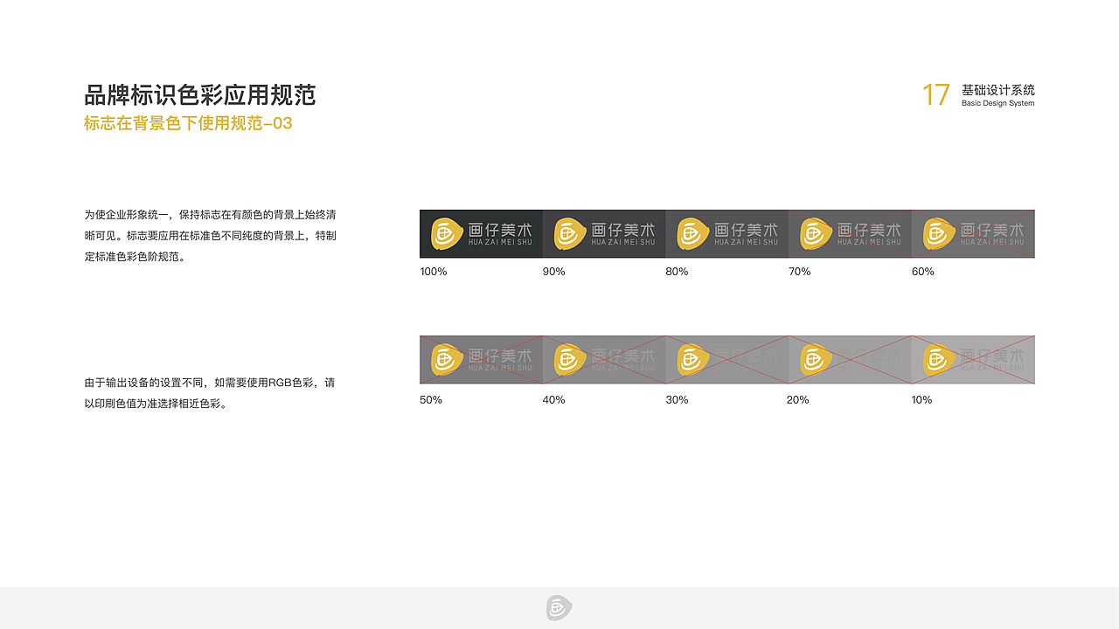This screenshot has width=1119, height=629.
Task: Click the 100% label
Action: pos(434,272)
